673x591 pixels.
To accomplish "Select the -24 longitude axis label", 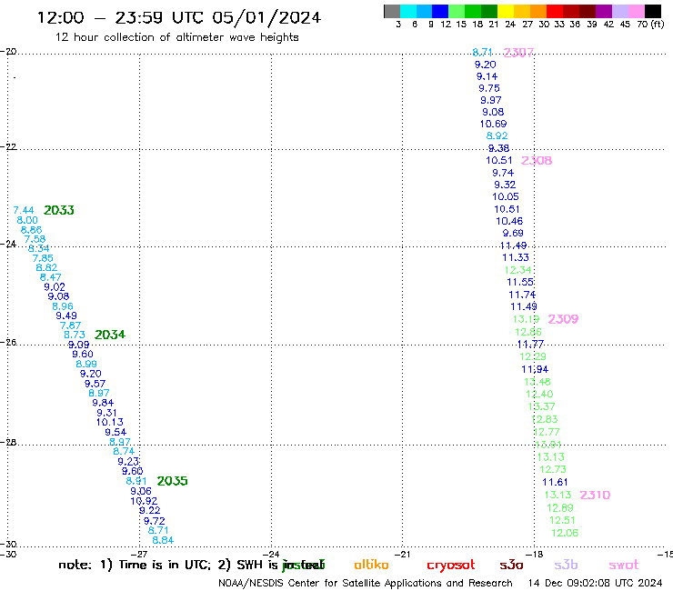I will click(272, 555).
